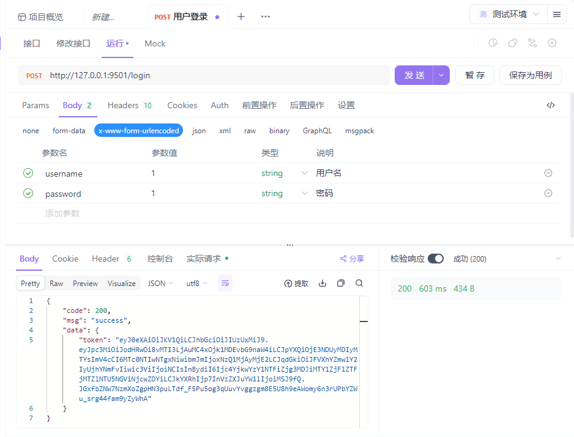Viewport: 574px width, 437px height.
Task: Open the 项目概览 project overview tab
Action: [x=40, y=17]
